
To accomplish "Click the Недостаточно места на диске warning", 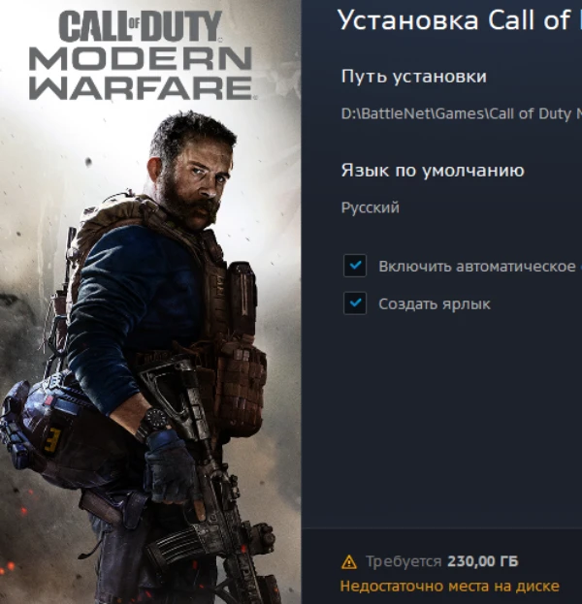I will pos(449,587).
